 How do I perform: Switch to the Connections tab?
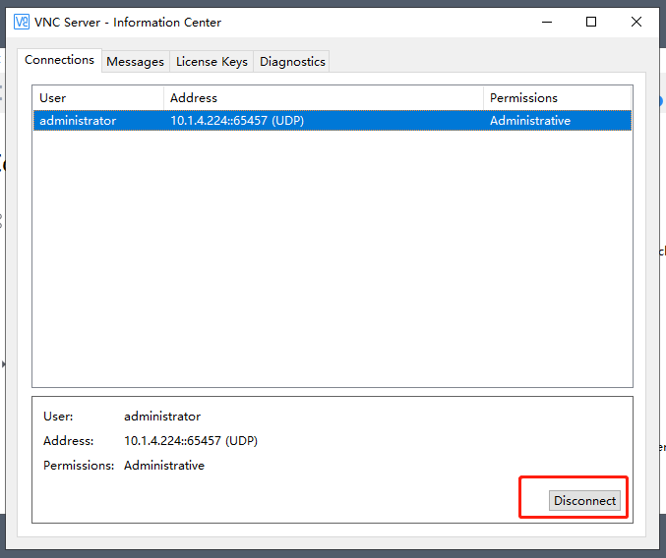[x=59, y=60]
